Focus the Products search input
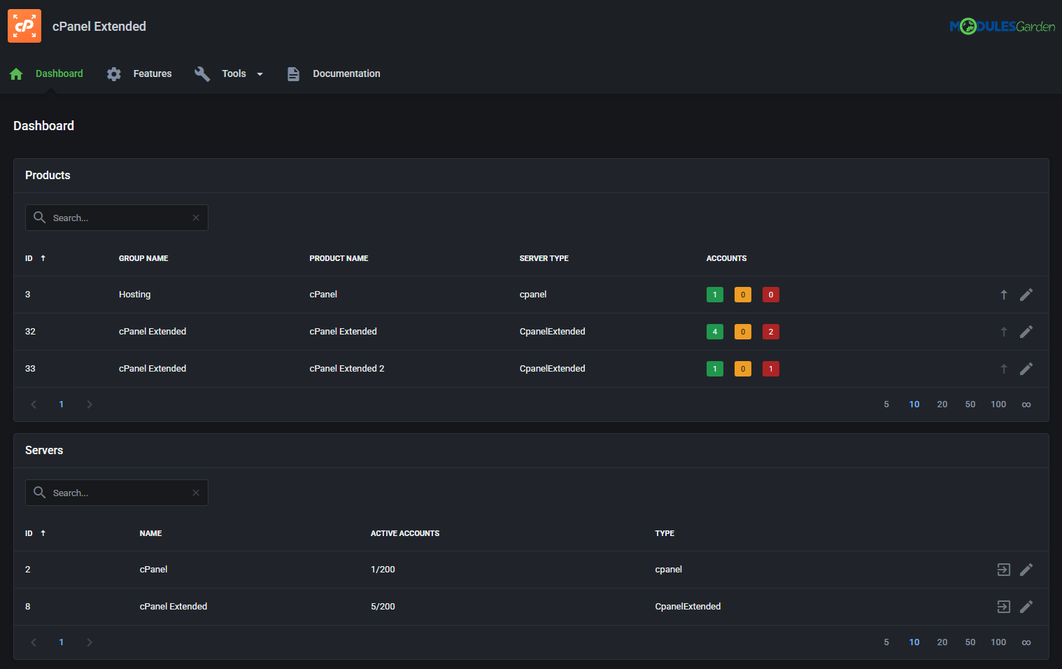The height and width of the screenshot is (669, 1062). point(117,218)
